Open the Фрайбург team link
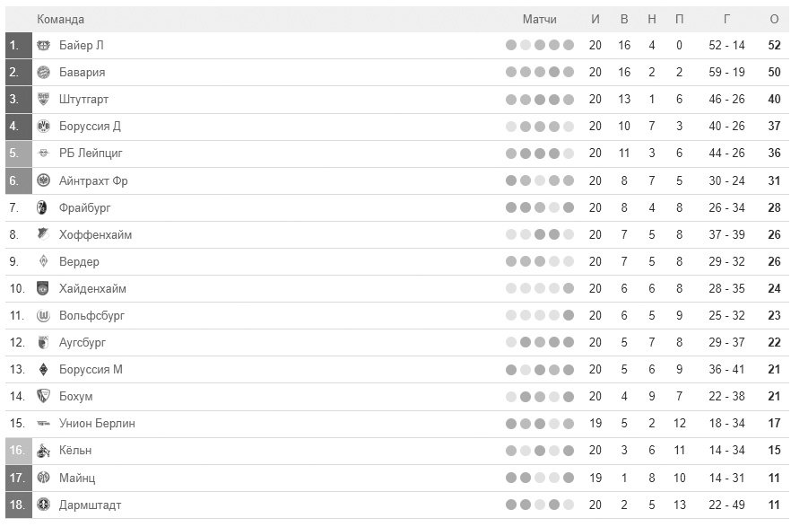The width and height of the screenshot is (791, 527). coord(84,207)
